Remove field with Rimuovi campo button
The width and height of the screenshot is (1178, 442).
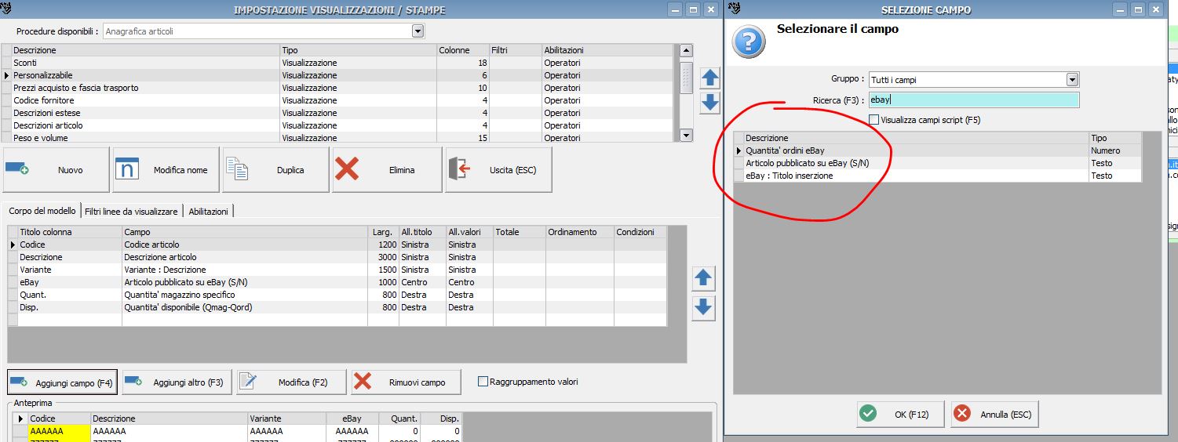[407, 382]
